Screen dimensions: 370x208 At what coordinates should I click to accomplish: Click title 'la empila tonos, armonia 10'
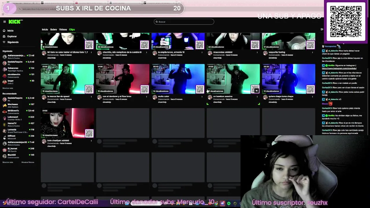tap(171, 52)
